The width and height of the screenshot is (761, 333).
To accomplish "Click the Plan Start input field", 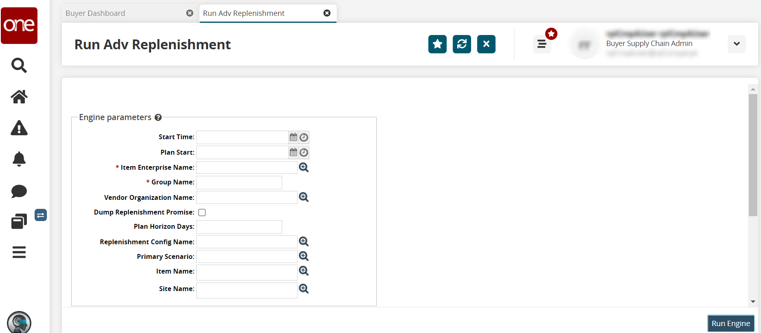I will click(242, 152).
